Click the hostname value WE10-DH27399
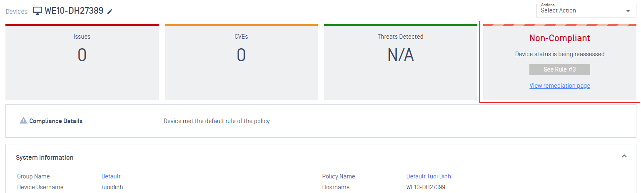The height and width of the screenshot is (193, 641). [426, 187]
